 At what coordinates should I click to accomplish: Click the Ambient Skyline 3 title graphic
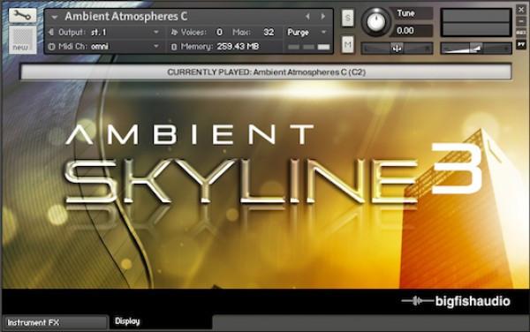(274, 165)
